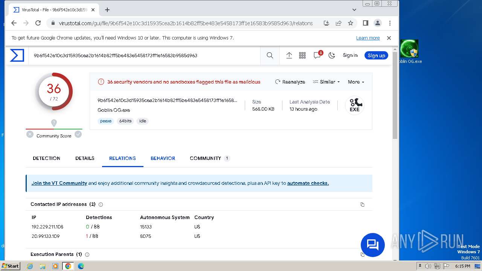Reload the page
The width and height of the screenshot is (482, 271).
38,23
